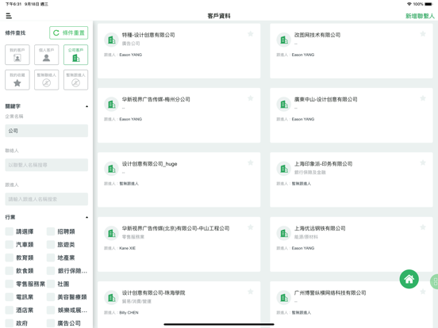This screenshot has width=438, height=328.
Task: Click building icon of 上海印象派-印务有限公司
Action: (x=284, y=169)
